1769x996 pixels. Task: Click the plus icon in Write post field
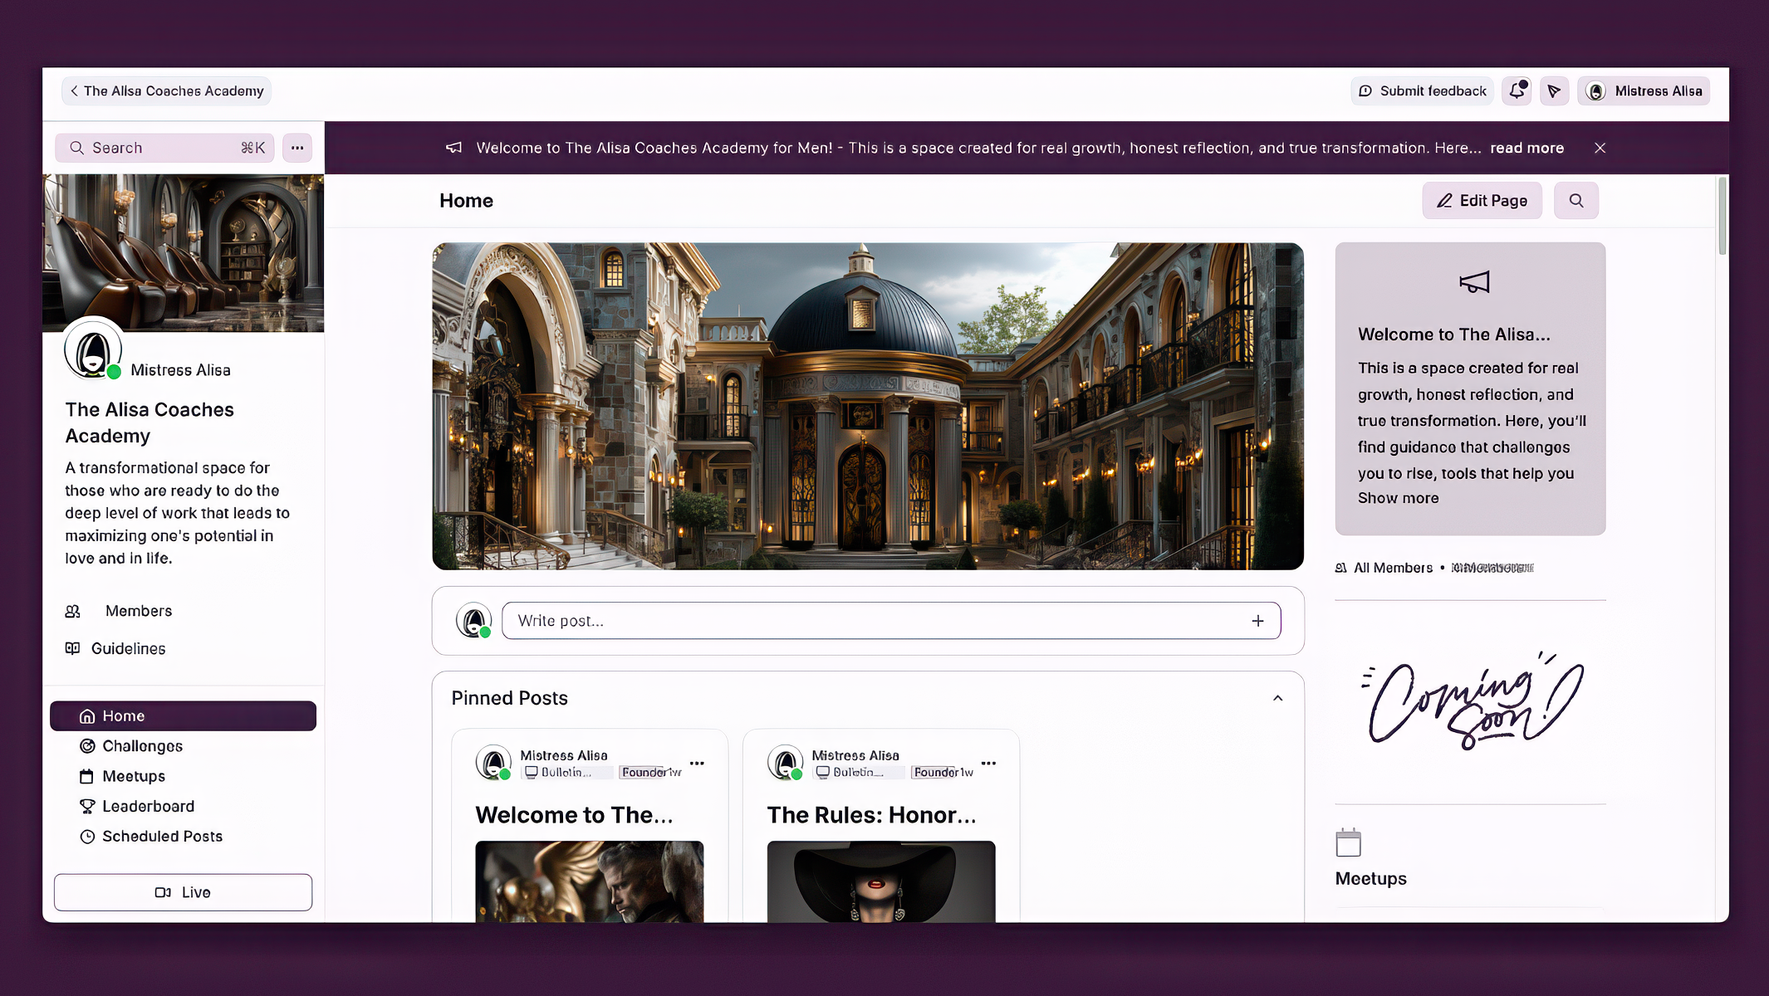1257,621
